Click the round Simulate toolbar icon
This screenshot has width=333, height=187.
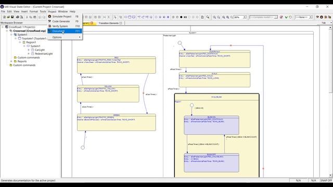322,17
